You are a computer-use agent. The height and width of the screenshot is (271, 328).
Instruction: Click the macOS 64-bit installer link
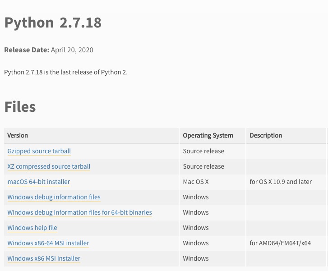pos(39,182)
